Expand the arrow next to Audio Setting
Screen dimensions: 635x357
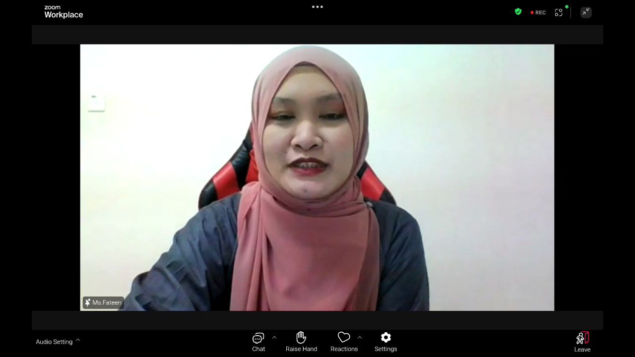(78, 341)
